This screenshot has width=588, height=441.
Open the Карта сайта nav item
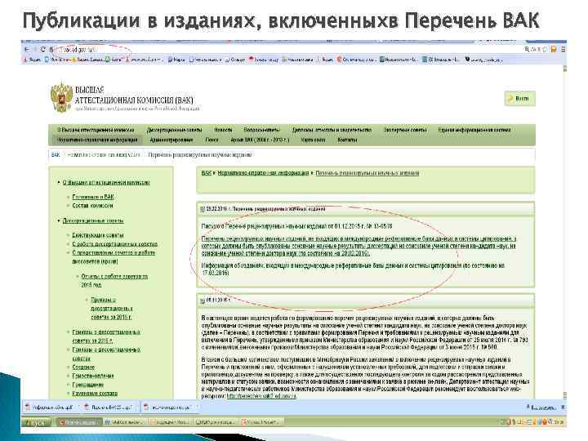tap(313, 140)
